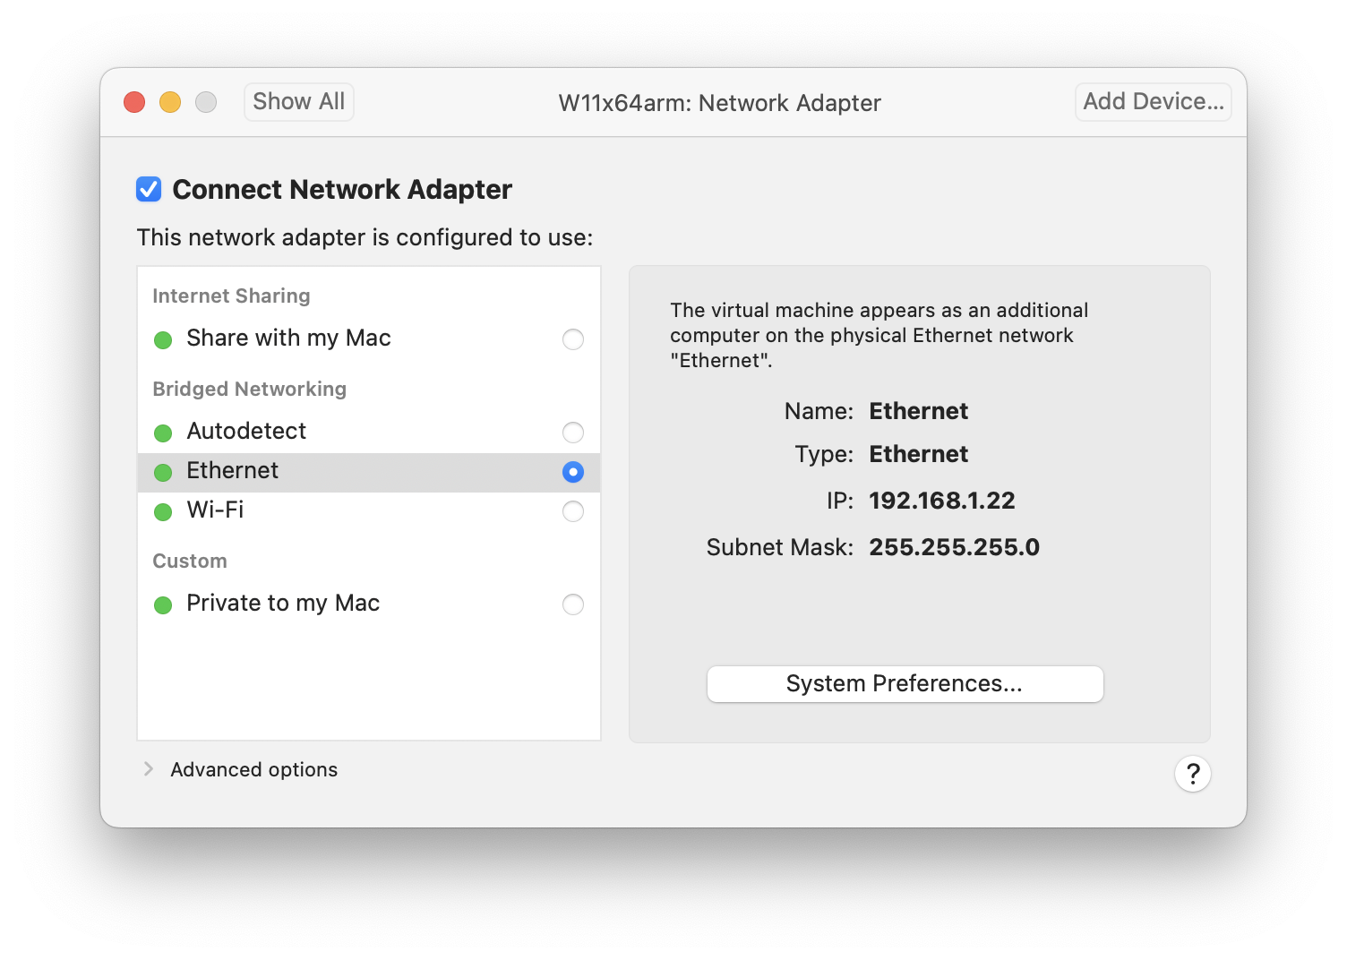This screenshot has width=1347, height=960.
Task: Click the green status dot beside Ethernet
Action: (163, 472)
